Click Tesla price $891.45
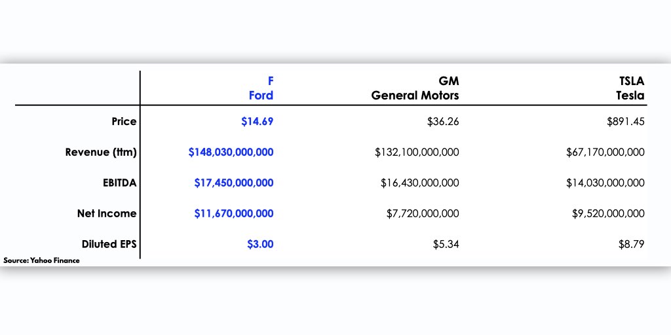 click(626, 122)
